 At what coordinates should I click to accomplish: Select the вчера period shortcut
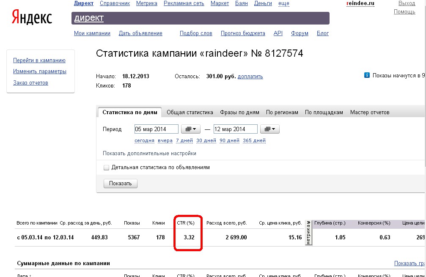coord(165,140)
